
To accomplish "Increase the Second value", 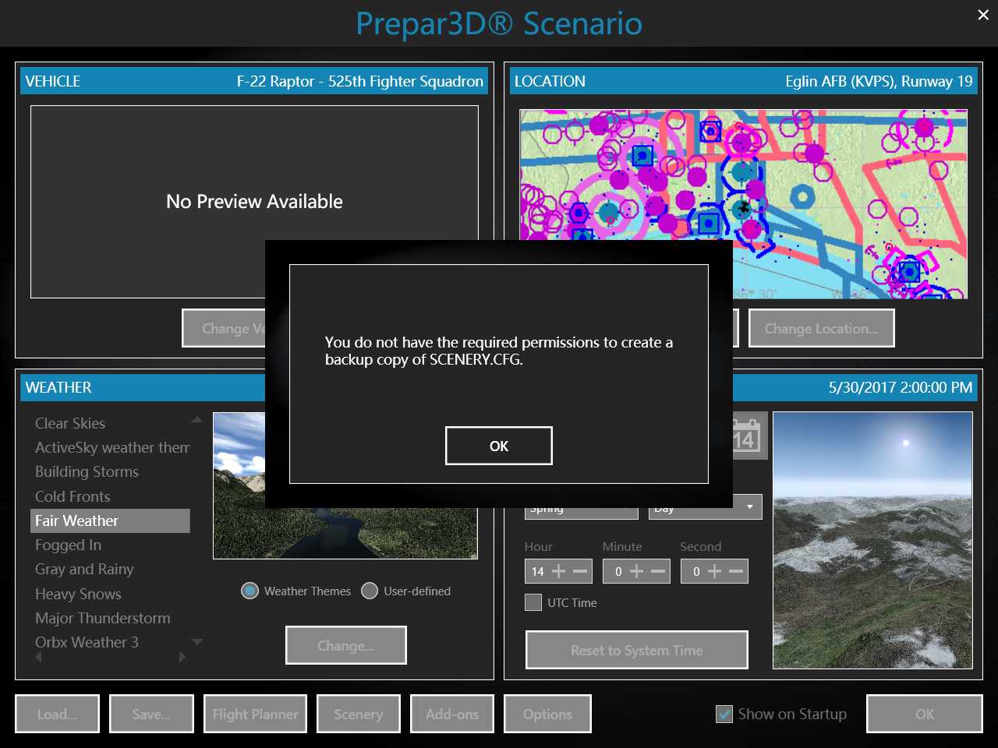I will [x=714, y=571].
